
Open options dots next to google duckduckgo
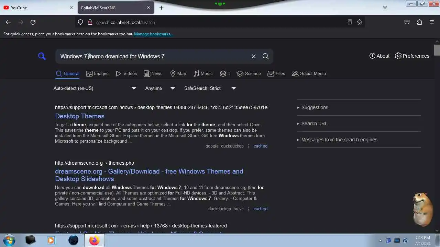(249, 146)
